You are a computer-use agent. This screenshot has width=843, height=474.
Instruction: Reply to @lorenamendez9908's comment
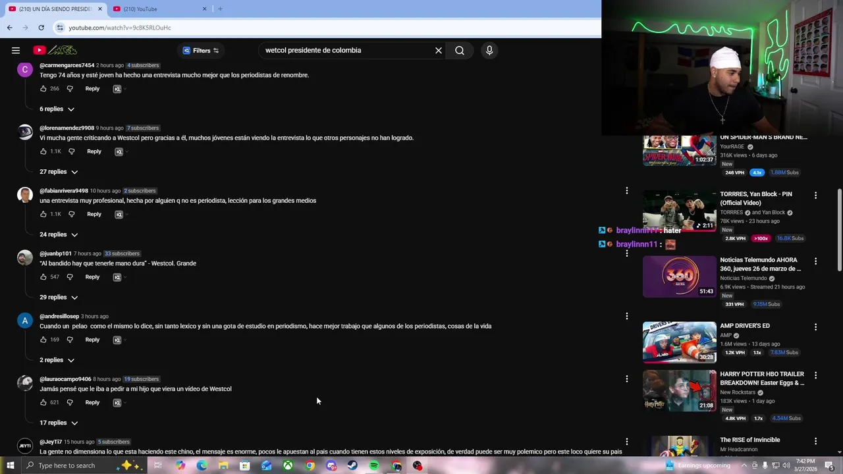click(x=94, y=151)
